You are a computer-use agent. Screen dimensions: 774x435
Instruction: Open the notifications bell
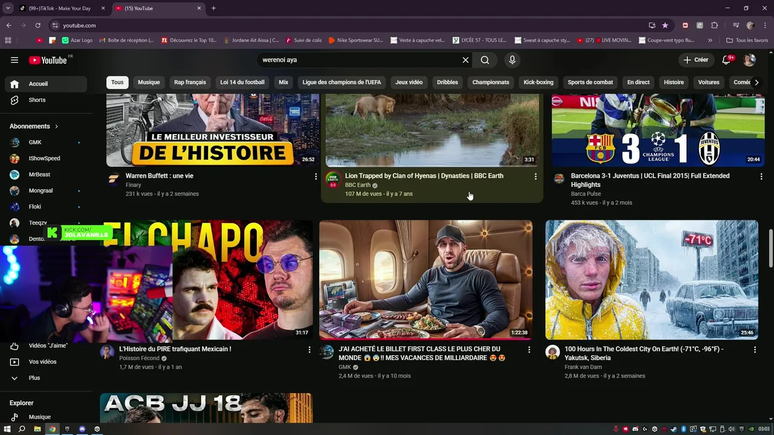pyautogui.click(x=727, y=60)
